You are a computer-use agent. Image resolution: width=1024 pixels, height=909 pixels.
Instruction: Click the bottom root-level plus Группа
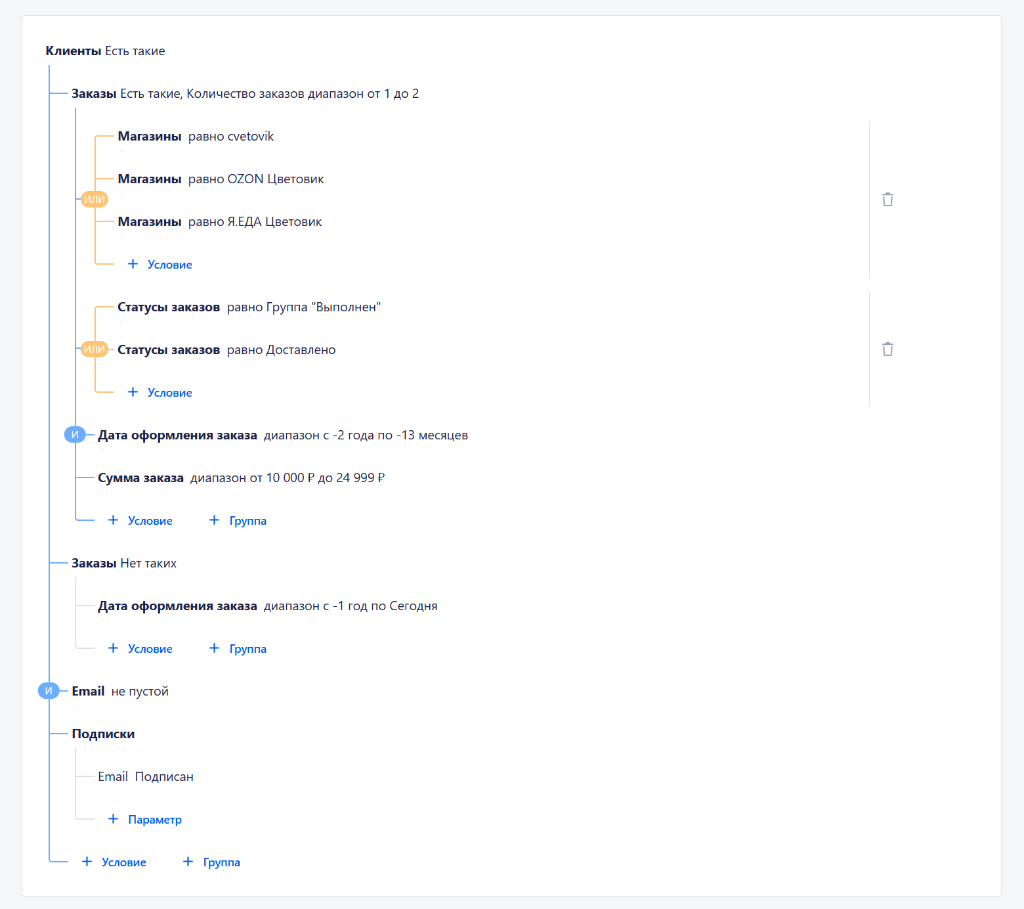pos(211,862)
